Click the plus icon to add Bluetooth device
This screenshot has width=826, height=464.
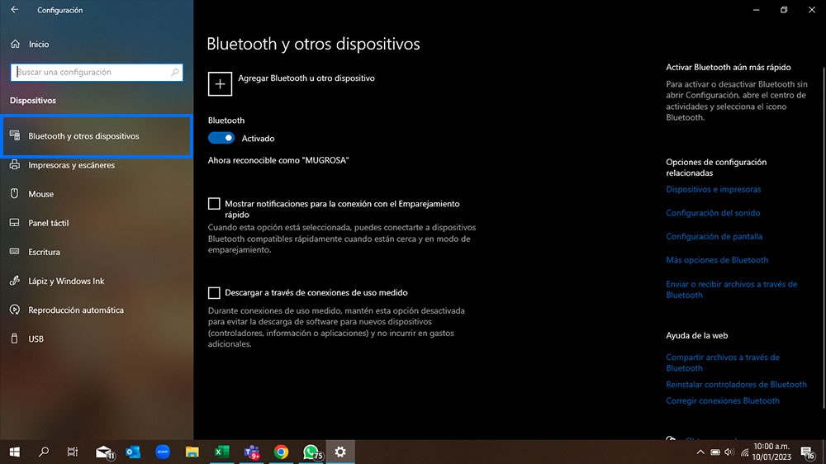pos(220,83)
